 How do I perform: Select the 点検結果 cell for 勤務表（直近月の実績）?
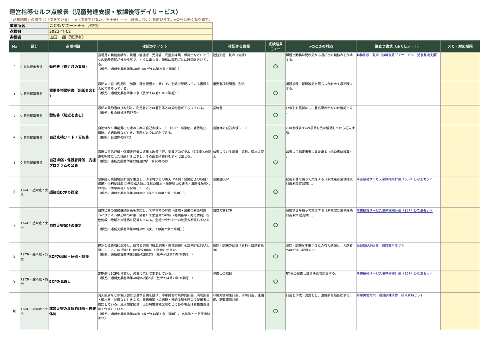(x=275, y=66)
